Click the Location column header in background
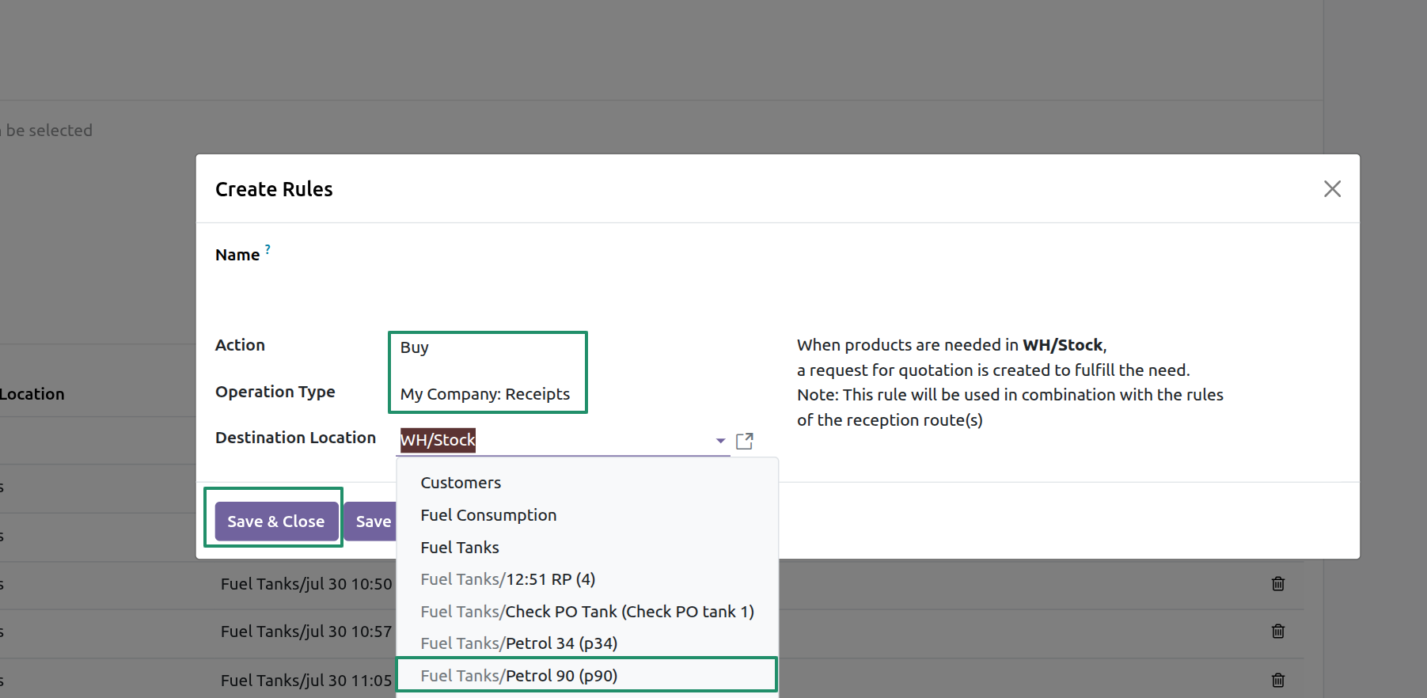Image resolution: width=1427 pixels, height=698 pixels. pyautogui.click(x=32, y=394)
